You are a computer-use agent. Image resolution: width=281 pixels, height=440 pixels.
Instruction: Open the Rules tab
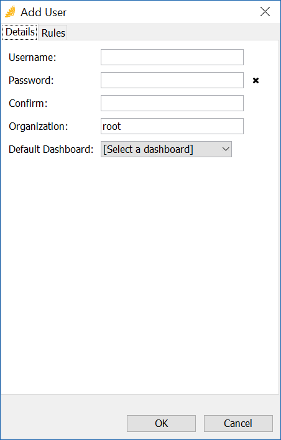(53, 33)
